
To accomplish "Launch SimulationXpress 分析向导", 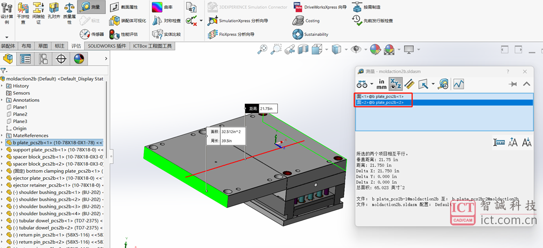I will (x=238, y=21).
